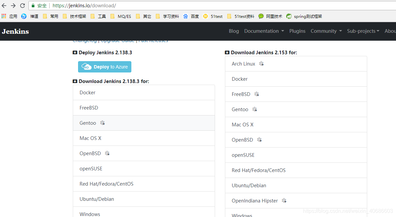Click gear icon beside OpenIndiana Hipster
Image resolution: width=396 pixels, height=217 pixels.
point(284,200)
